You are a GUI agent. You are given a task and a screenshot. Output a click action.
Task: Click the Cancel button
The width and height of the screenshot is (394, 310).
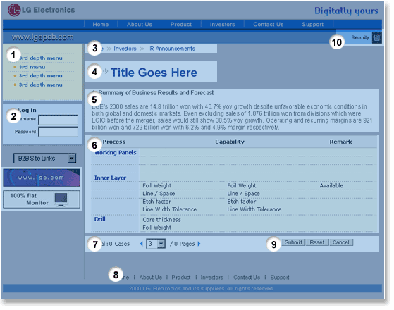tap(341, 242)
